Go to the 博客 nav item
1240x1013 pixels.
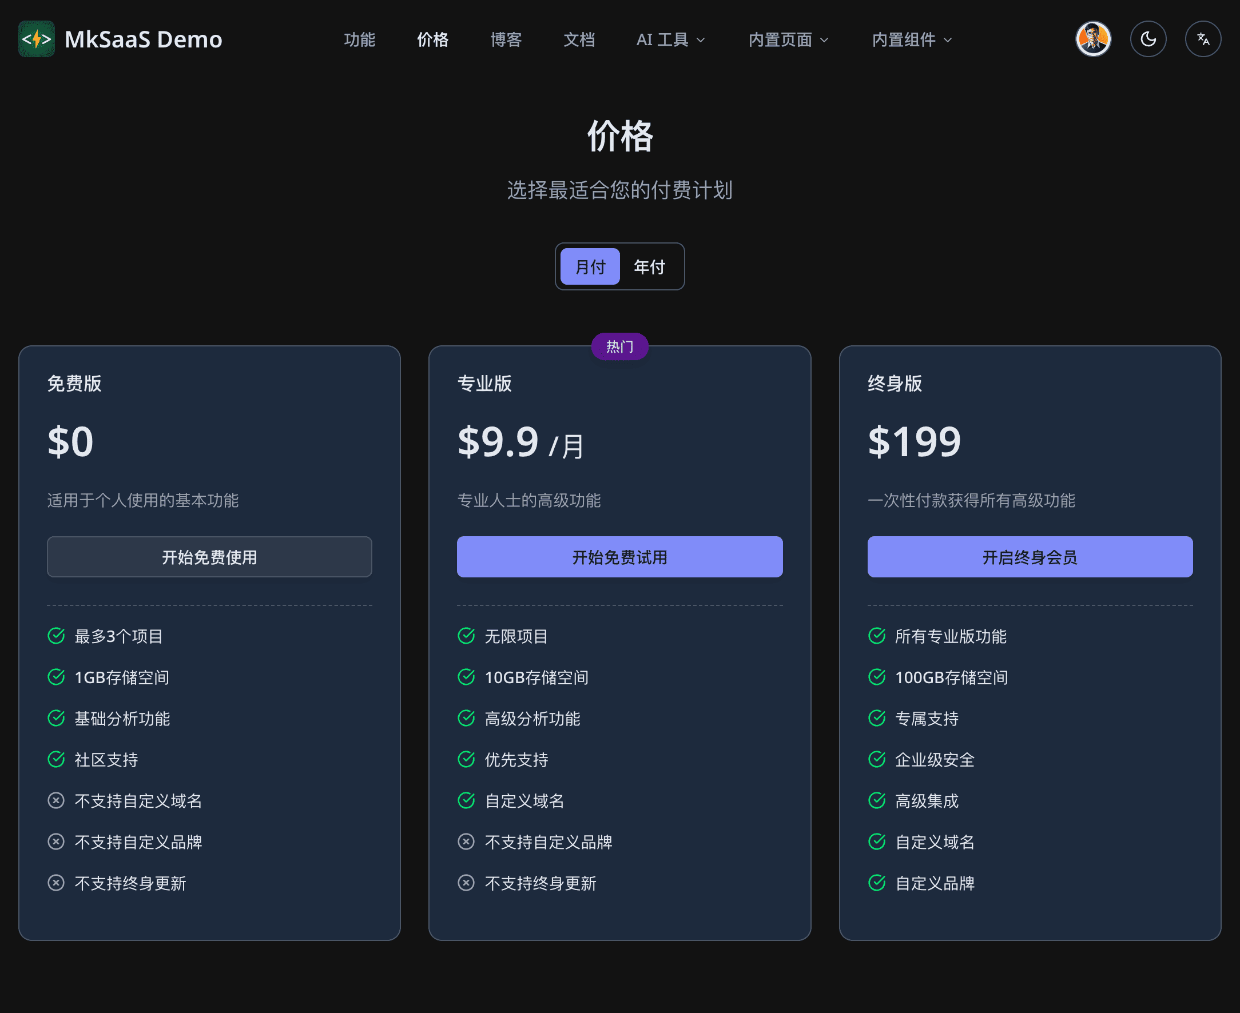[506, 39]
